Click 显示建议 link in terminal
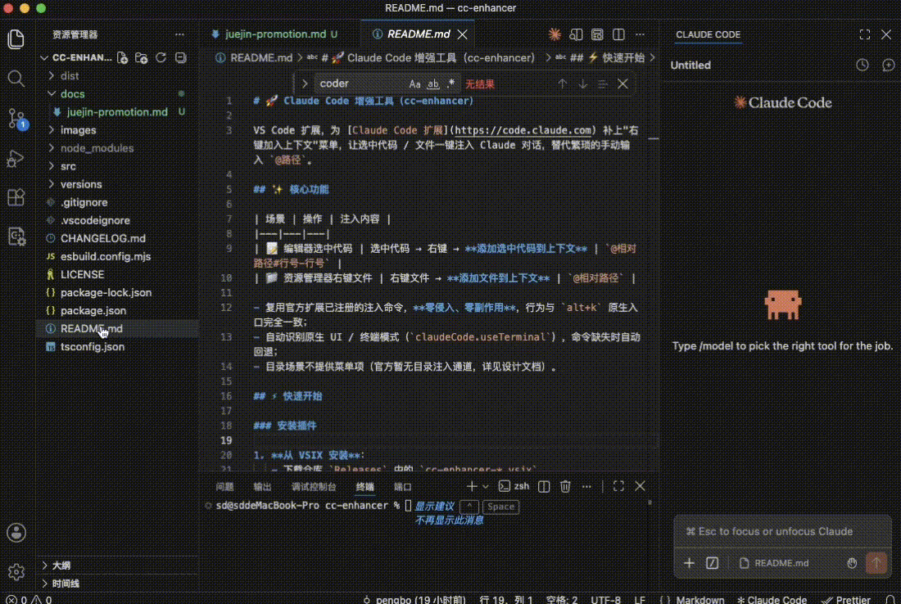901x604 pixels. point(434,507)
